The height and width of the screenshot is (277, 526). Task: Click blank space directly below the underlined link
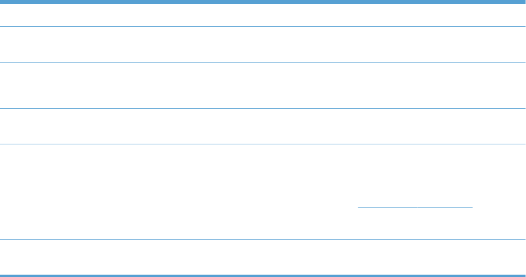[x=415, y=225]
